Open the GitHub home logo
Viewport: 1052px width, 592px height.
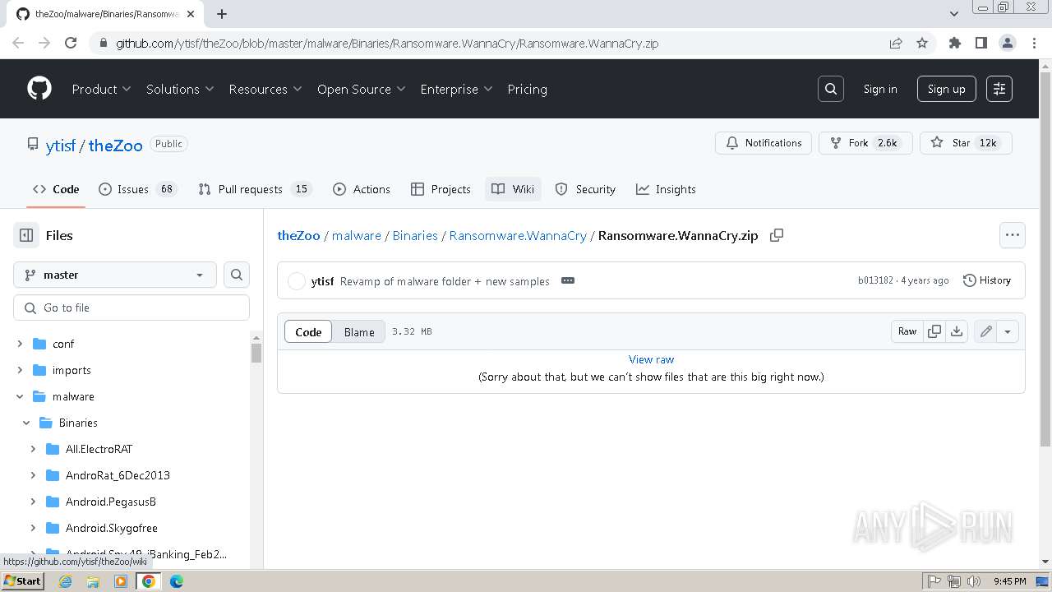[39, 89]
